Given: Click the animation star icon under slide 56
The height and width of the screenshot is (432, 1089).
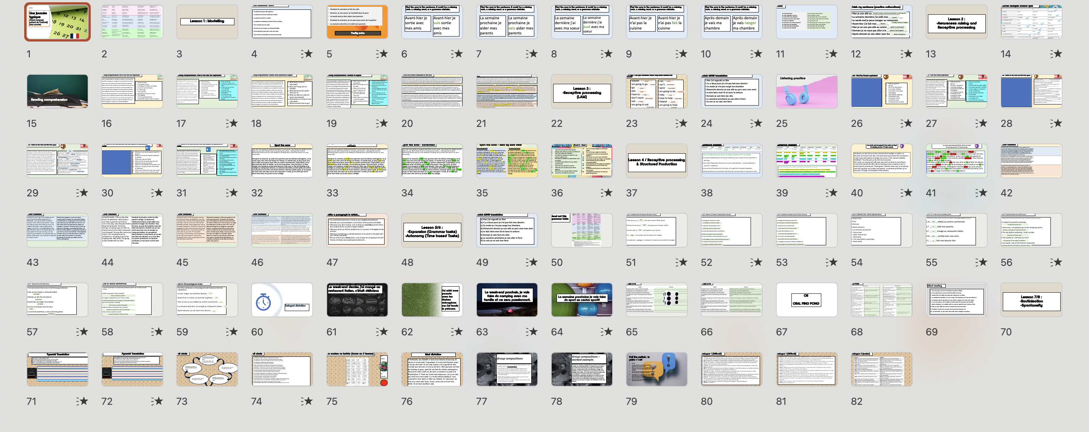Looking at the screenshot, I should tap(1056, 262).
